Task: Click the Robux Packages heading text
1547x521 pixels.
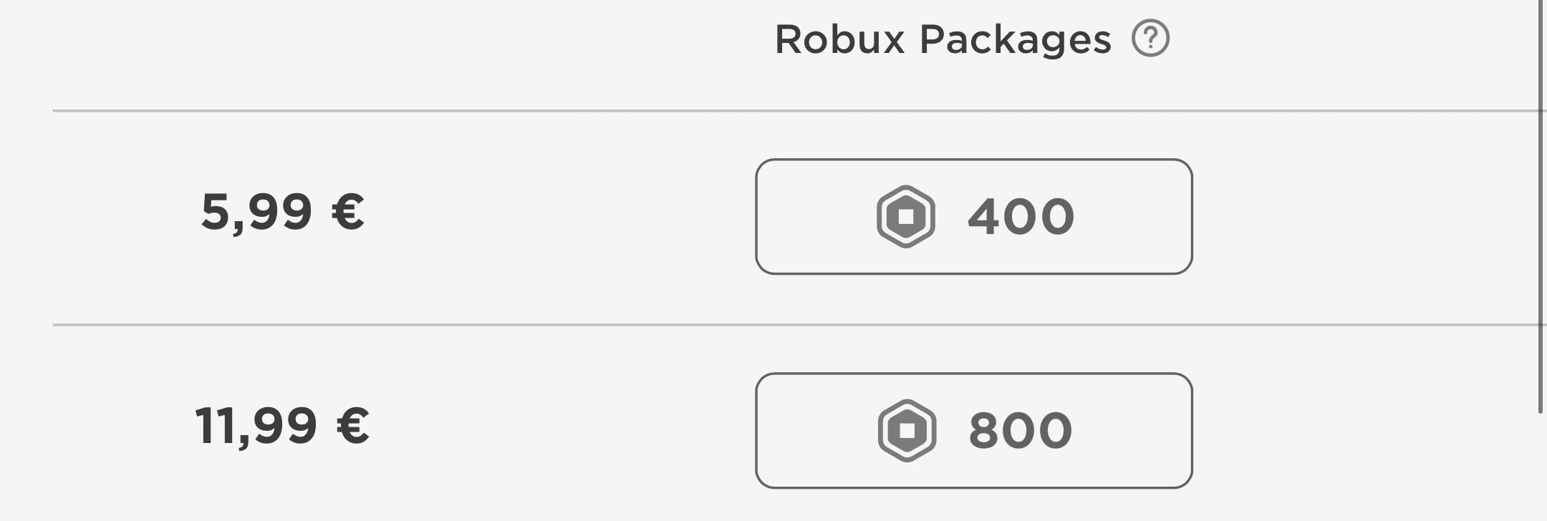Action: [x=943, y=39]
